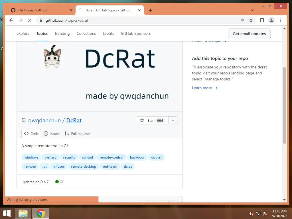Open the Collections section
This screenshot has height=219, width=292.
[86, 34]
